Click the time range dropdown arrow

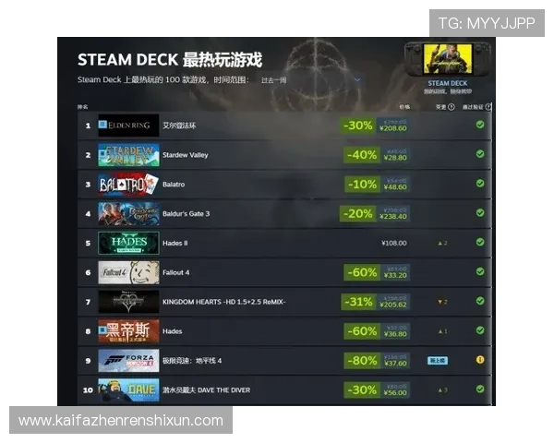tap(357, 80)
